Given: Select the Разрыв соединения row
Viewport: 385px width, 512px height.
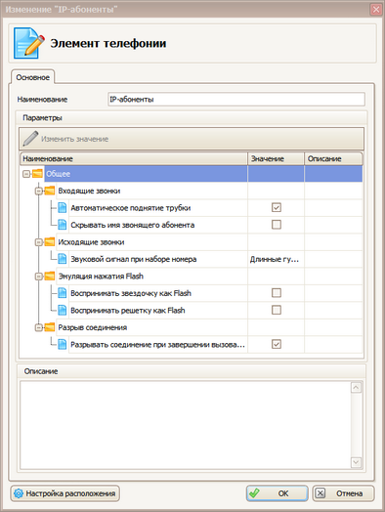Looking at the screenshot, I should 192,327.
